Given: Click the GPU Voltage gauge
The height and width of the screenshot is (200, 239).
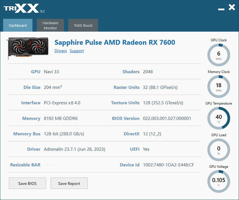Looking at the screenshot, I should click(219, 181).
